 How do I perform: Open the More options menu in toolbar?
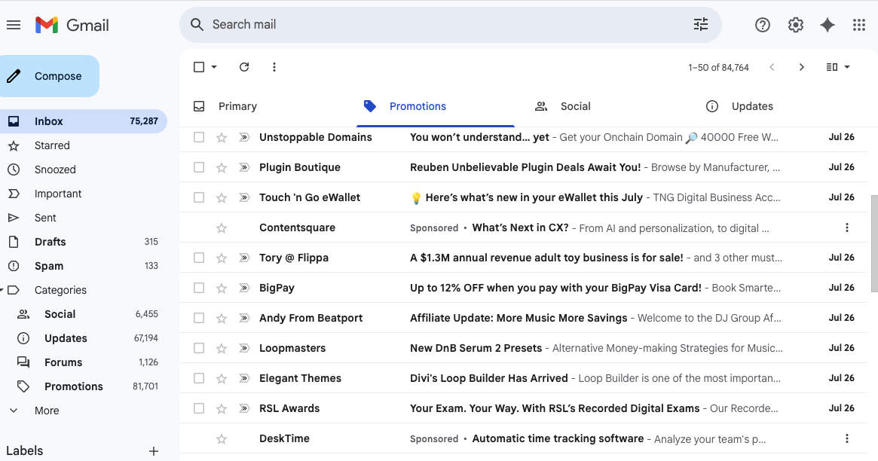pyautogui.click(x=274, y=67)
